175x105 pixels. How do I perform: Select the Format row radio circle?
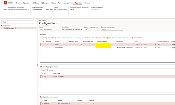(x=42, y=103)
